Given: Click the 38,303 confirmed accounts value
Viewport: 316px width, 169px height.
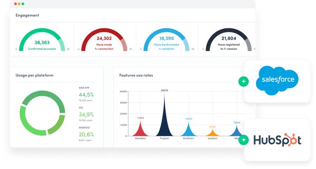Looking at the screenshot, I should point(42,43).
